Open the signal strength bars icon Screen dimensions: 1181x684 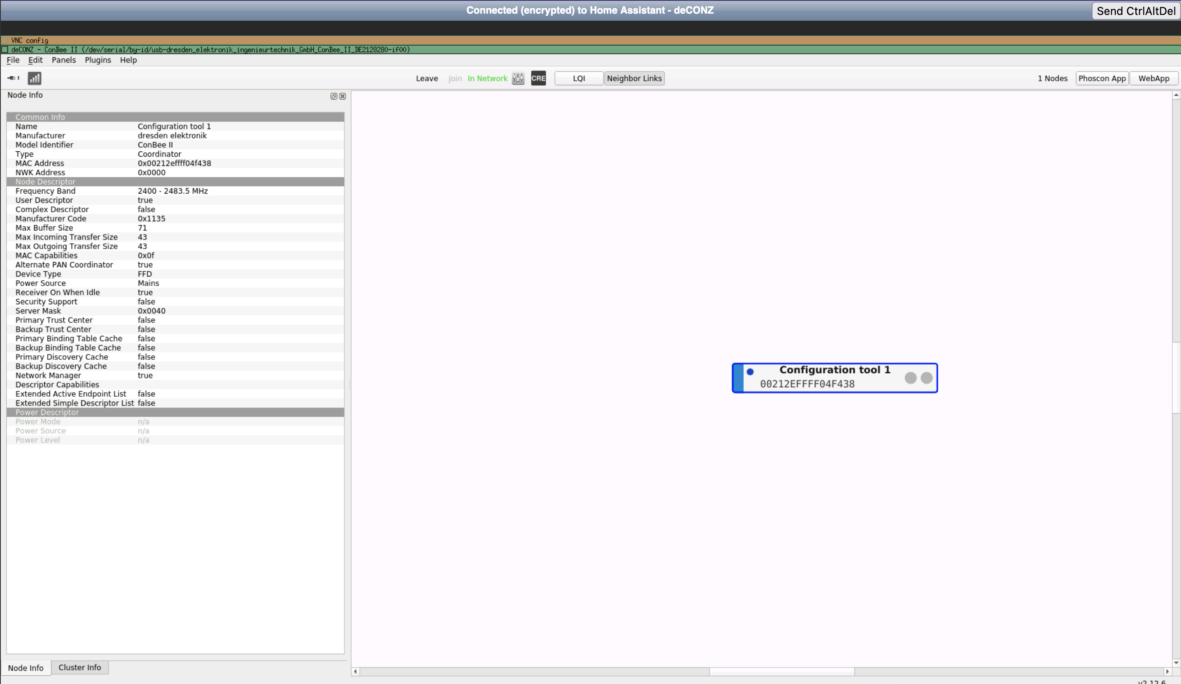coord(34,78)
